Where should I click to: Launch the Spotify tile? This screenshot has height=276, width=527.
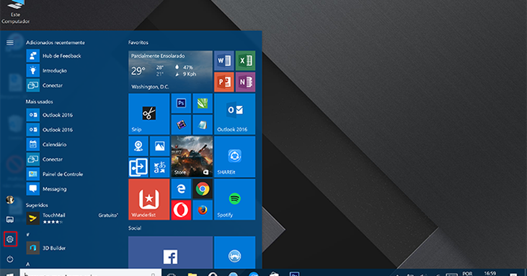coord(234,199)
